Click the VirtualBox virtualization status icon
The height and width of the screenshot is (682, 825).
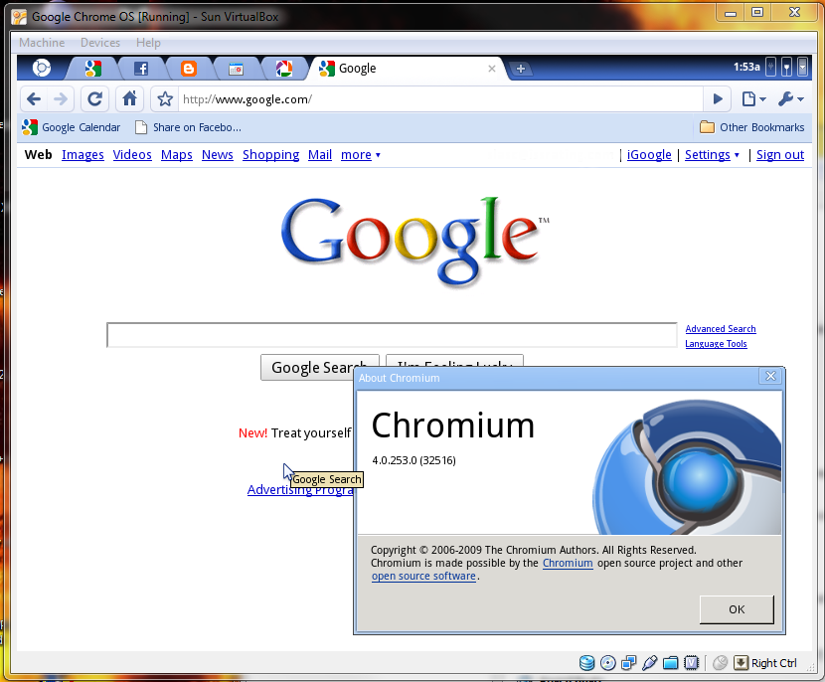click(692, 663)
